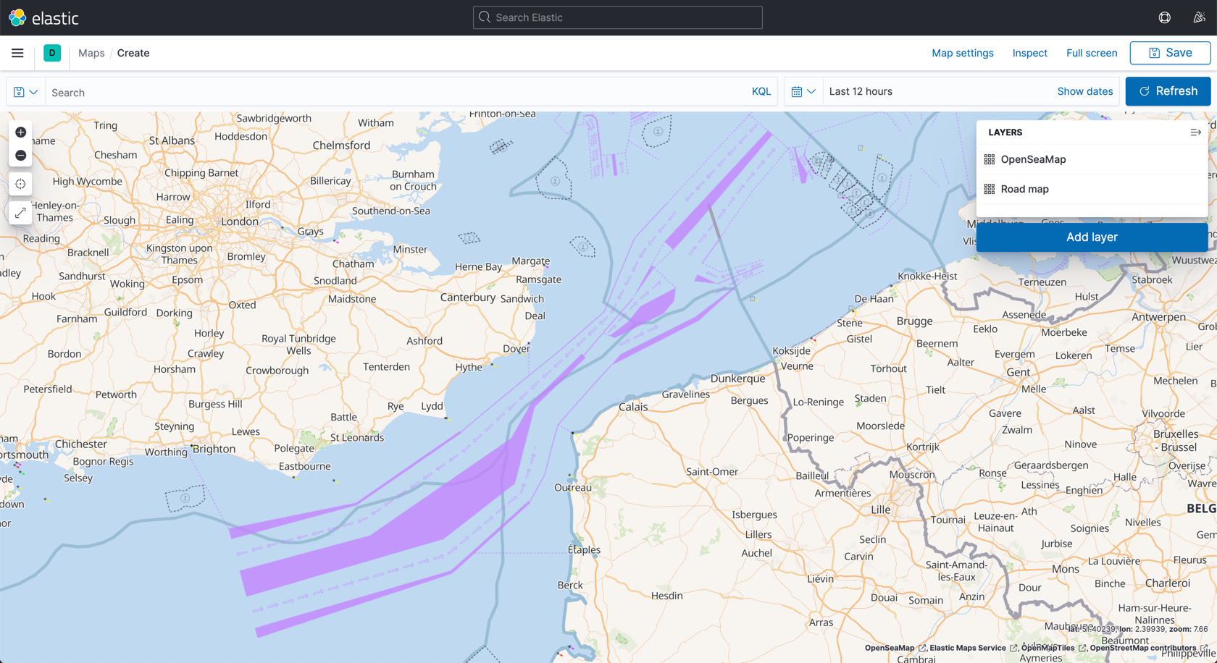This screenshot has width=1217, height=663.
Task: Open the hamburger navigation menu
Action: click(17, 53)
